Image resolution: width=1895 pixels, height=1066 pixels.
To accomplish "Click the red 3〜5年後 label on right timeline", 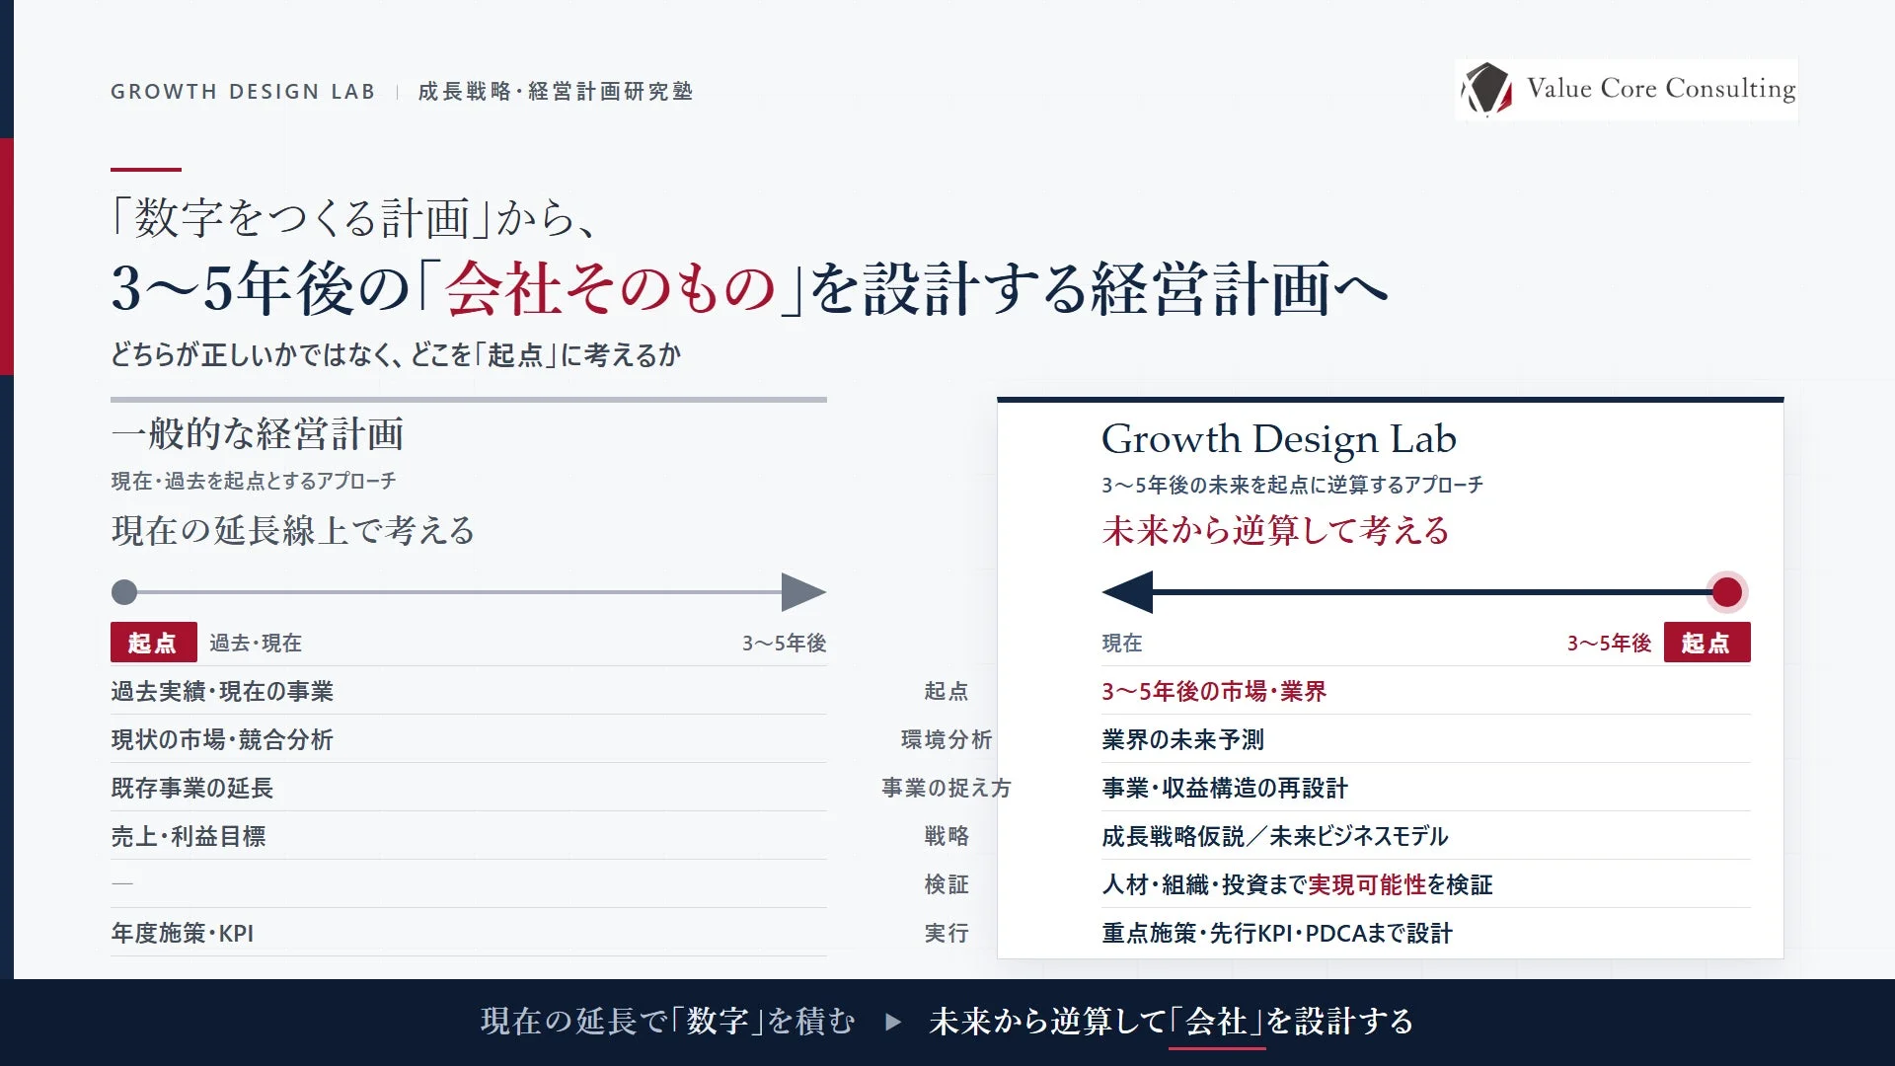I will 1610,644.
